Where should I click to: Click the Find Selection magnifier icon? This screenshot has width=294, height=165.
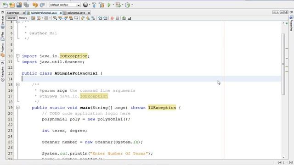pyautogui.click(x=55, y=18)
